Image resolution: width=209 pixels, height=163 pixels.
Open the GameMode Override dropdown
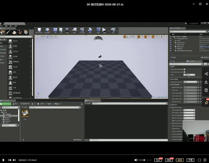(190, 82)
